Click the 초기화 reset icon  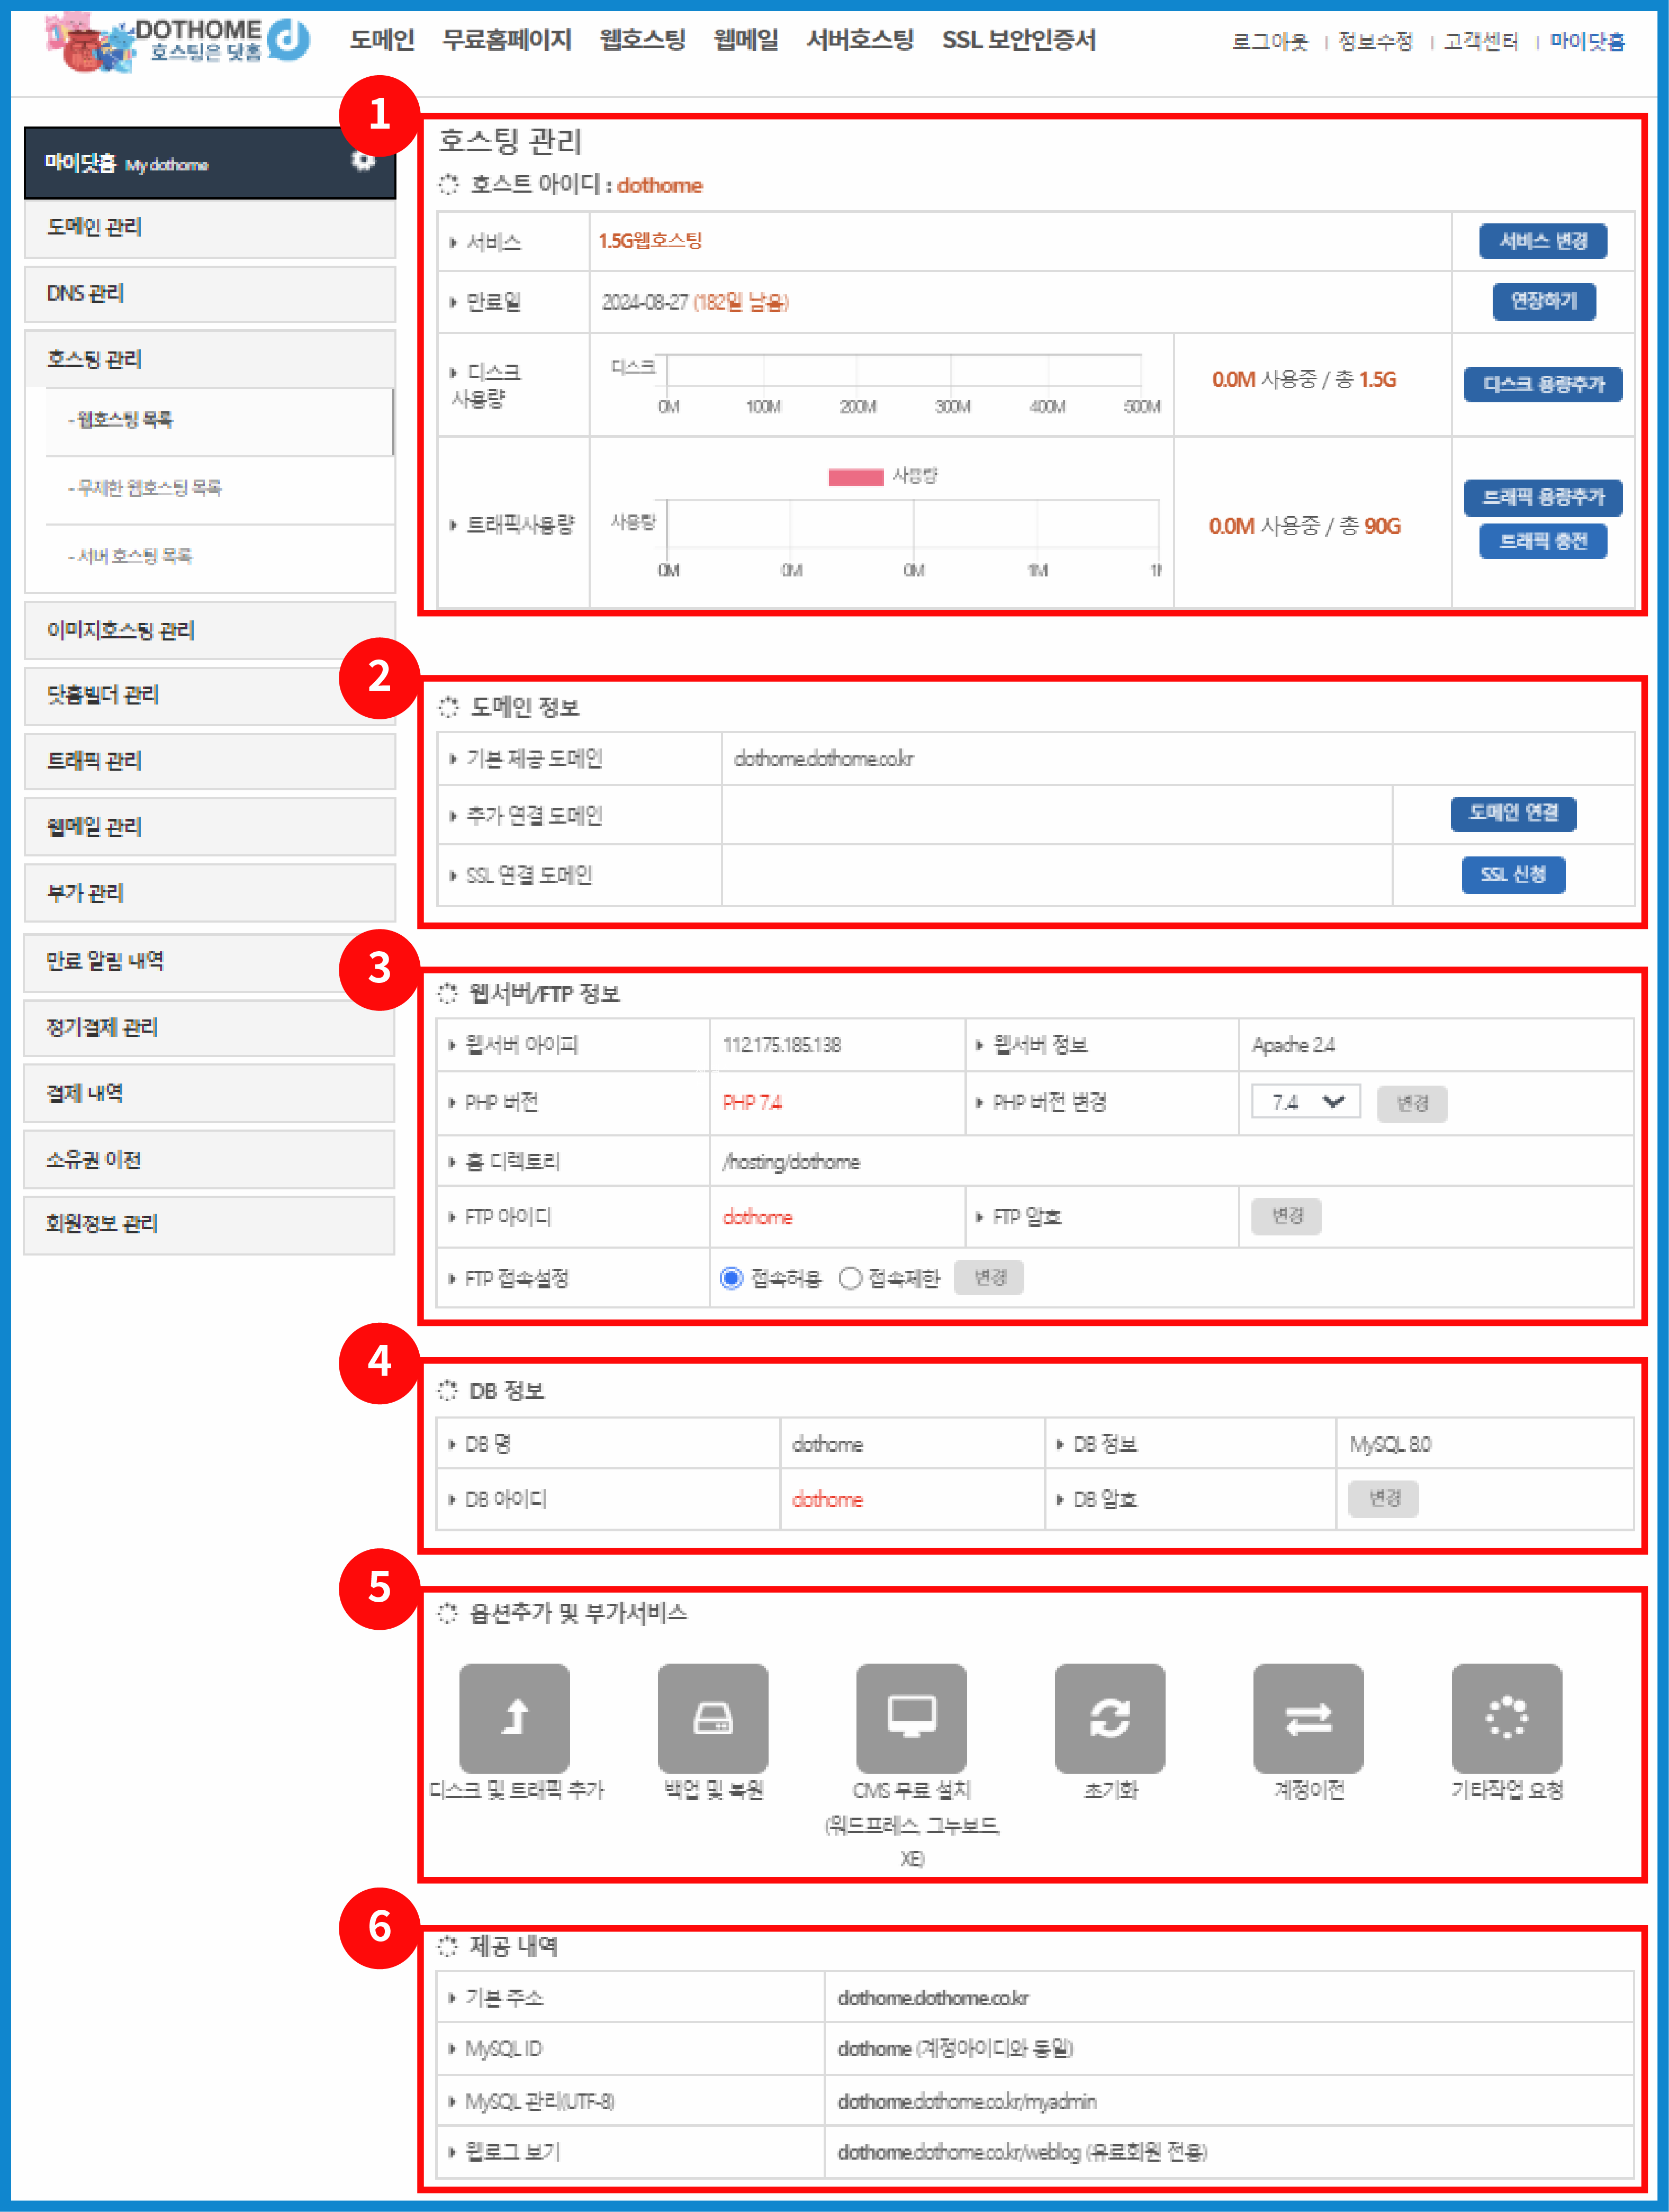[x=1109, y=1717]
